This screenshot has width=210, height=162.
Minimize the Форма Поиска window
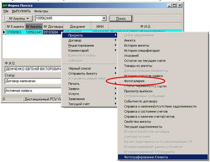[x=169, y=5]
